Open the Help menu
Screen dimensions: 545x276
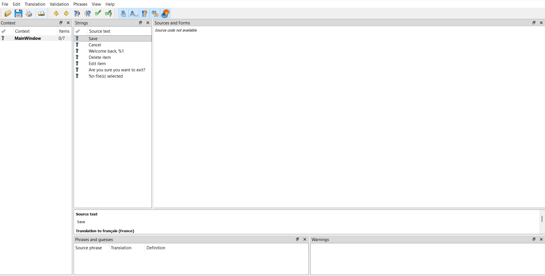pyautogui.click(x=110, y=4)
